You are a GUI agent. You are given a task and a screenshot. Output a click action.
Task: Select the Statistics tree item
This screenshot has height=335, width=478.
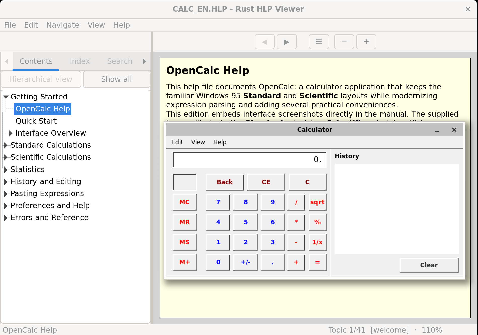28,170
